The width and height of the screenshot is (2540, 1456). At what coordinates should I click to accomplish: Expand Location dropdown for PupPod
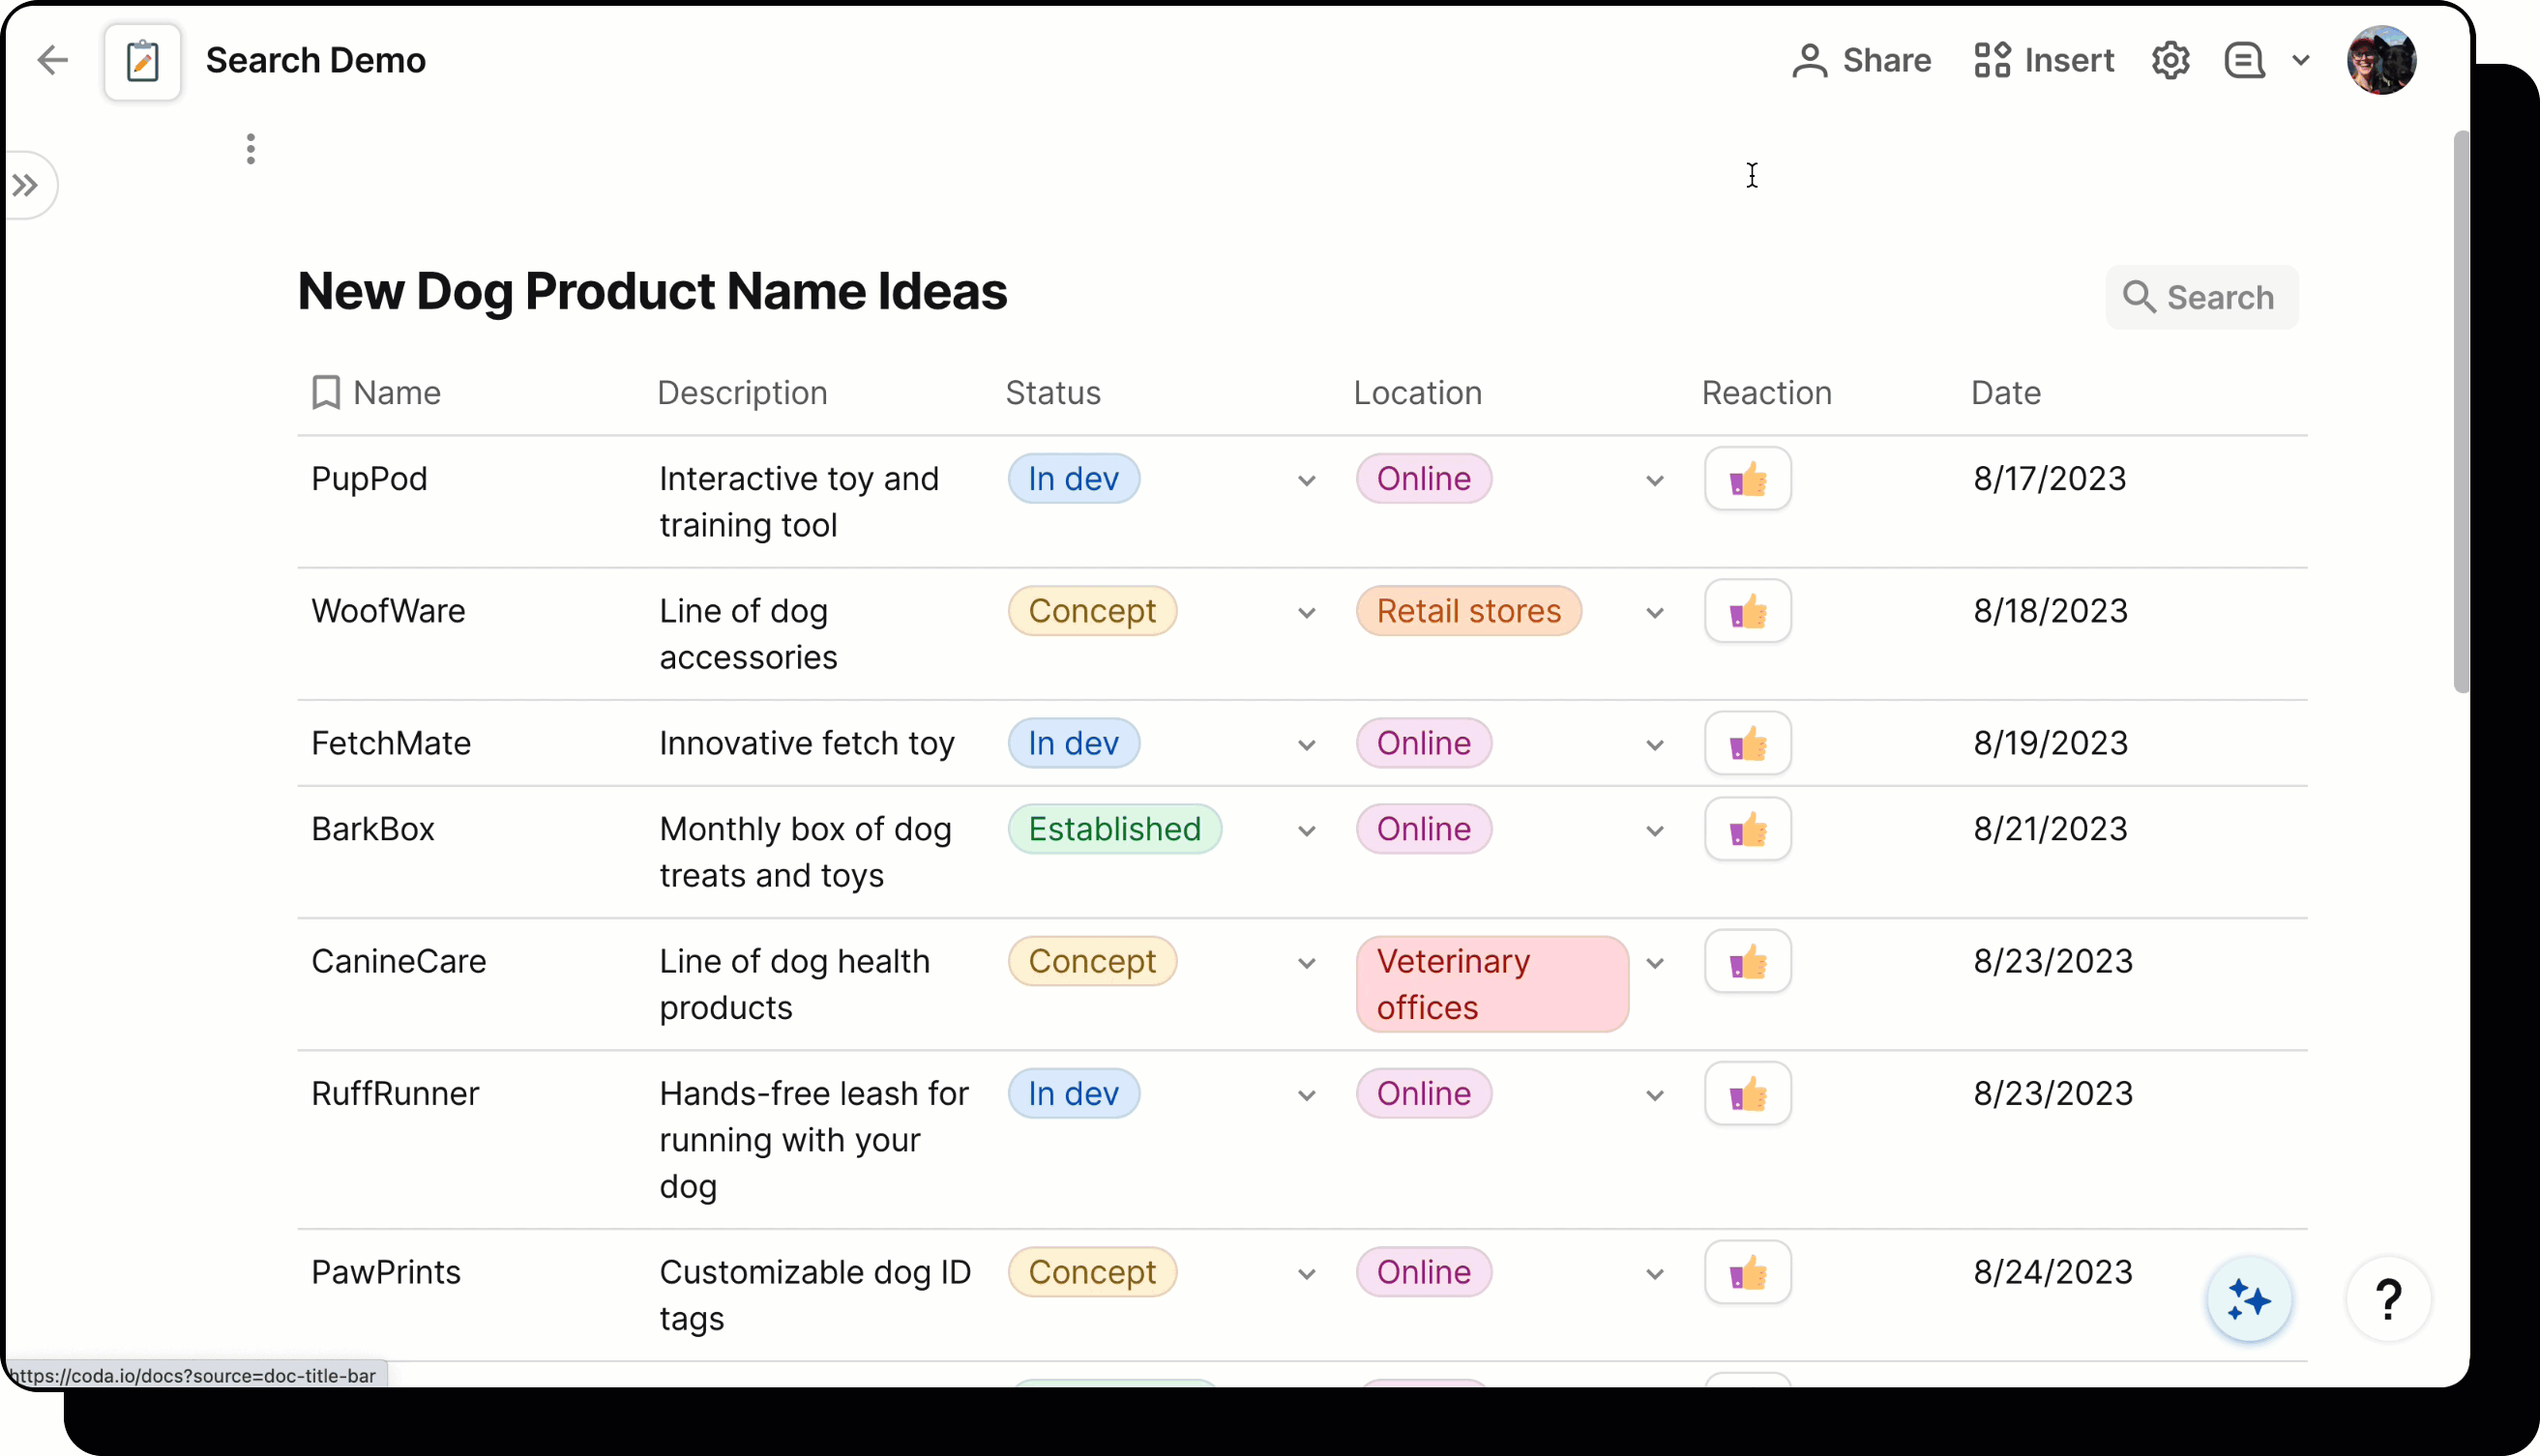point(1655,481)
